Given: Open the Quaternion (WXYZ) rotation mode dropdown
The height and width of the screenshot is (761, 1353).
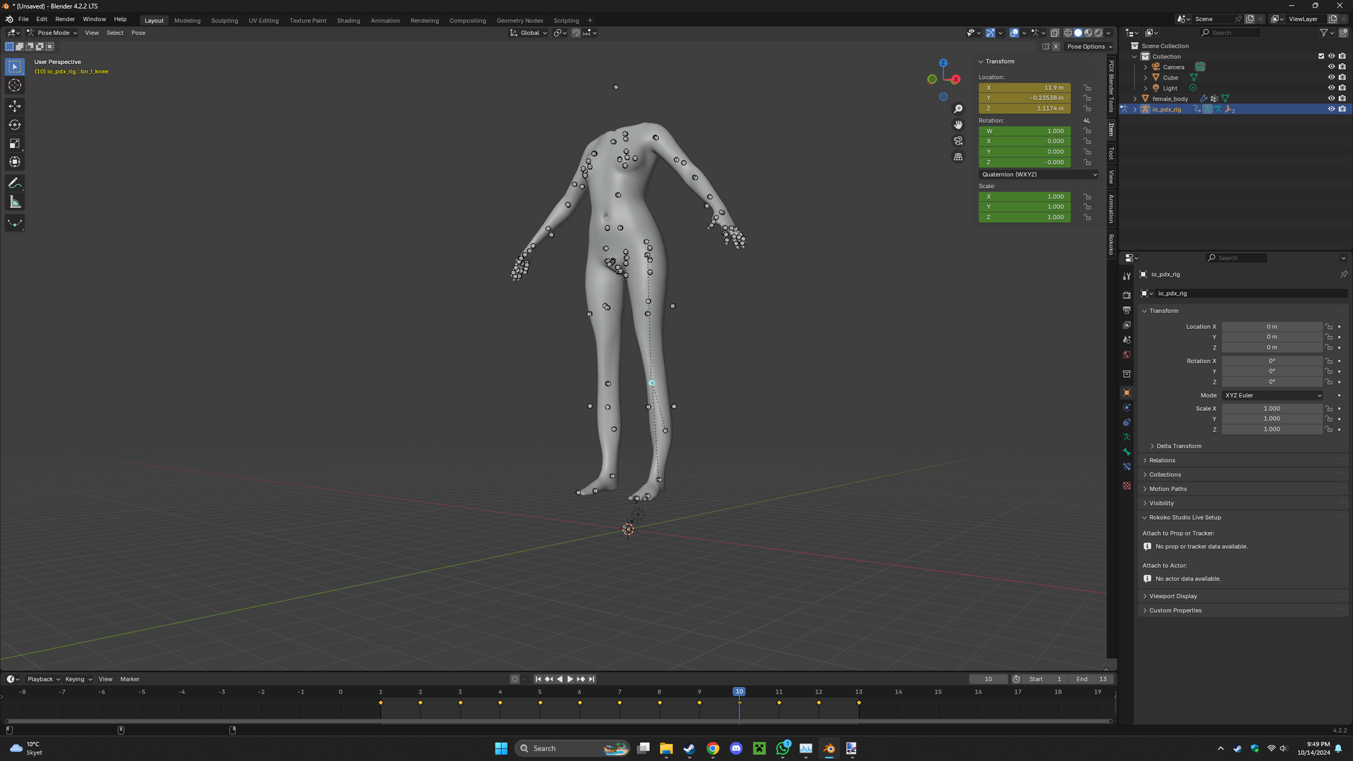Looking at the screenshot, I should point(1039,175).
